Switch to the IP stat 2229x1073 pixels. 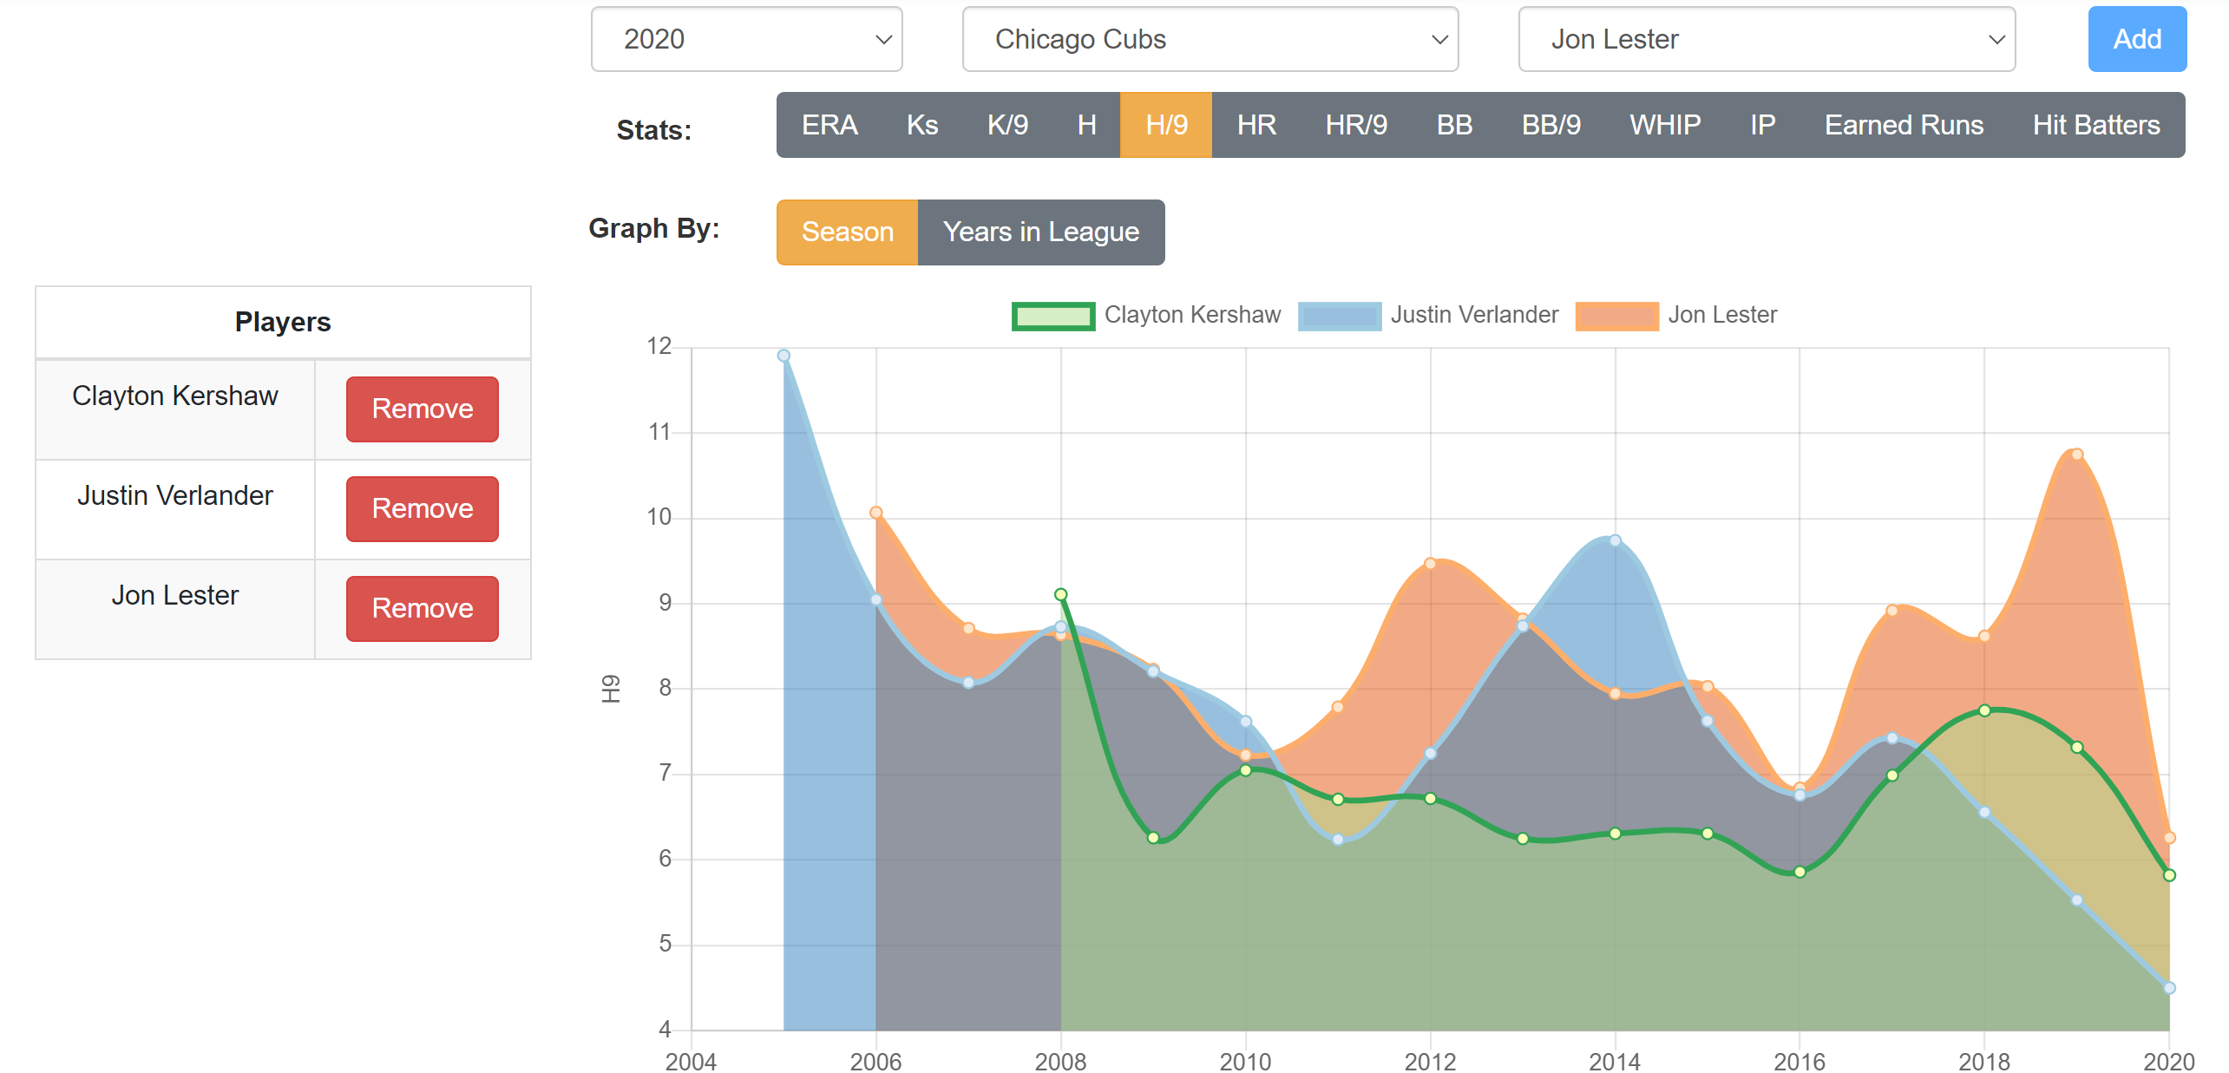[x=1762, y=125]
